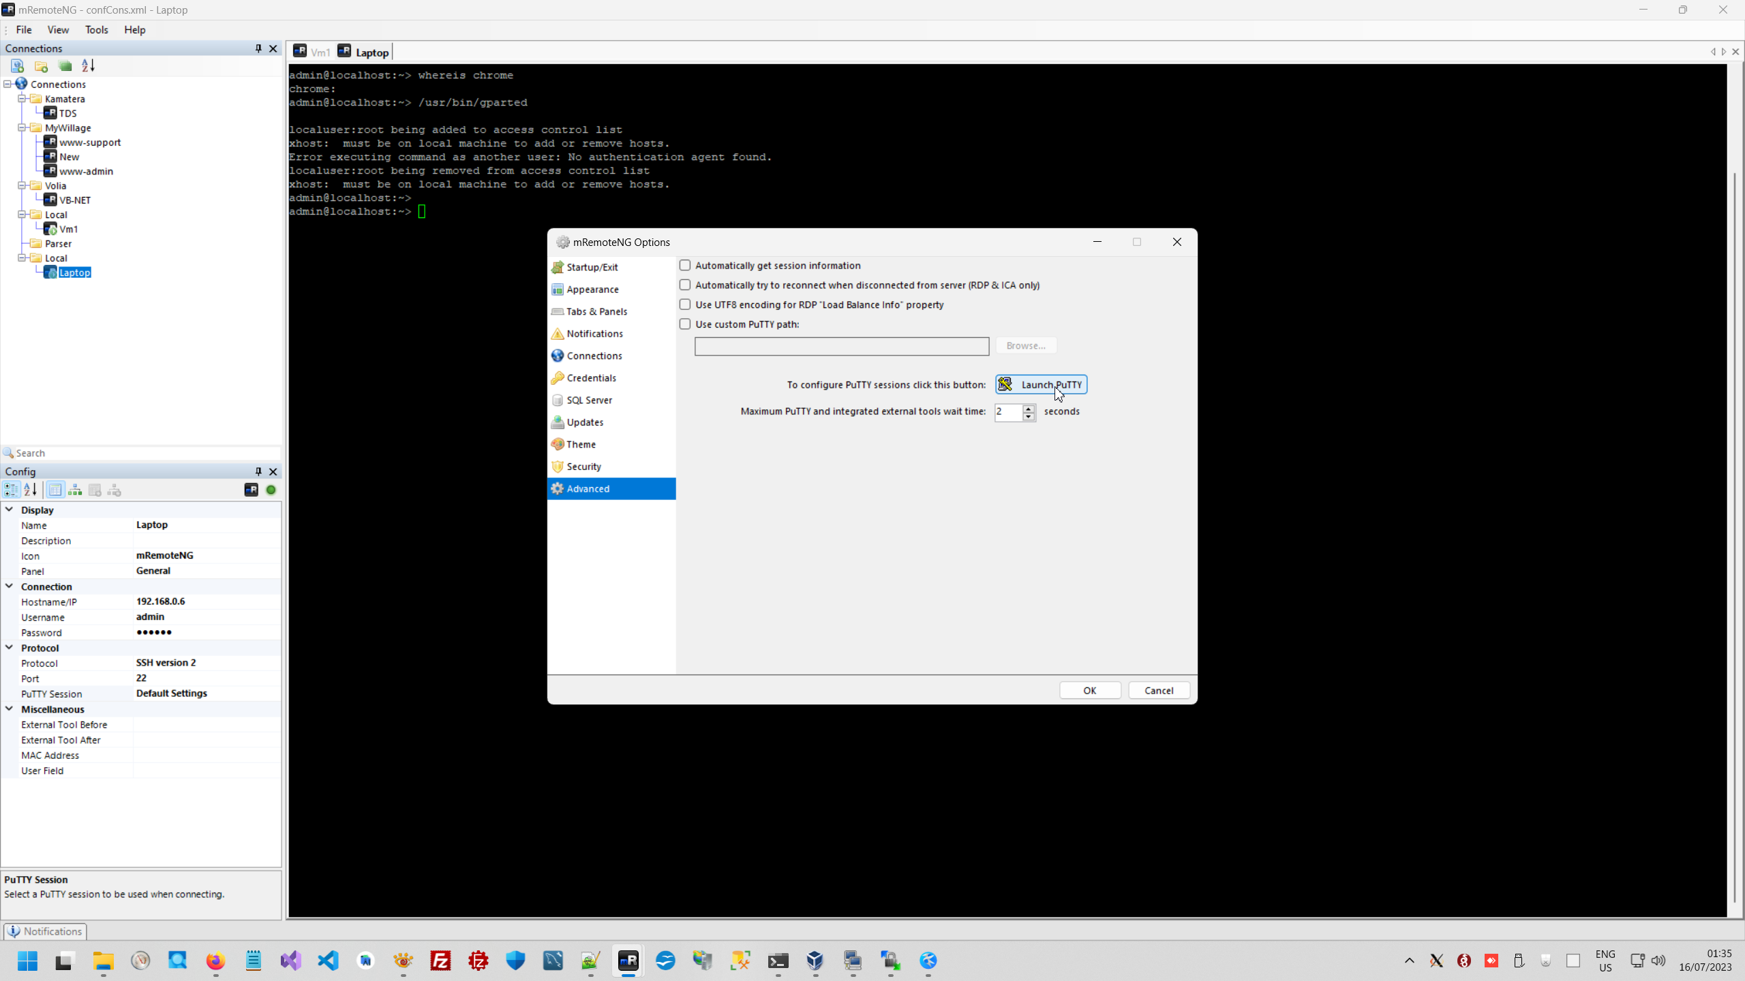Image resolution: width=1745 pixels, height=981 pixels.
Task: Click the Search field in Connections panel
Action: (68, 452)
